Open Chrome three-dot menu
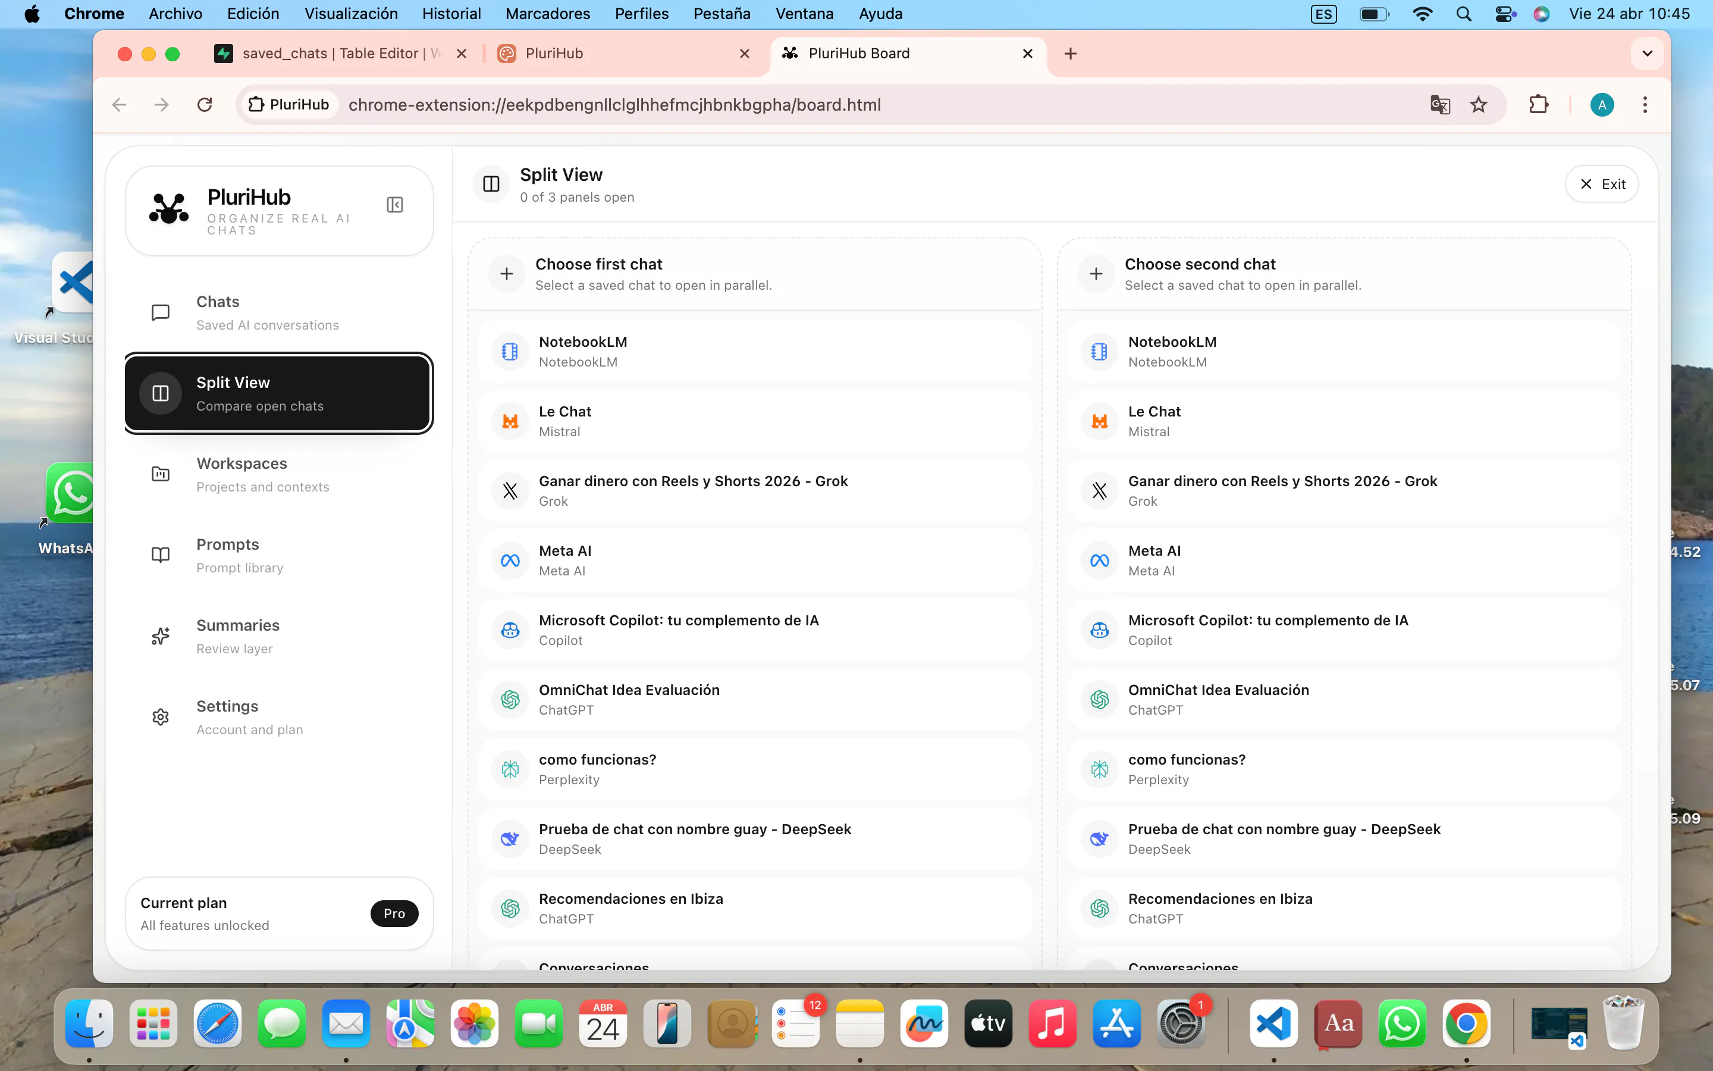Image resolution: width=1713 pixels, height=1071 pixels. [1645, 105]
